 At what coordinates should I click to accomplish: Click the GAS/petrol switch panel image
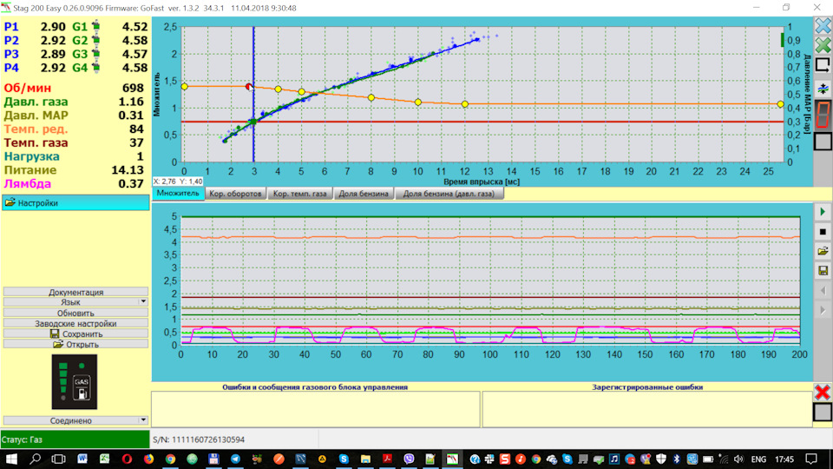75,382
